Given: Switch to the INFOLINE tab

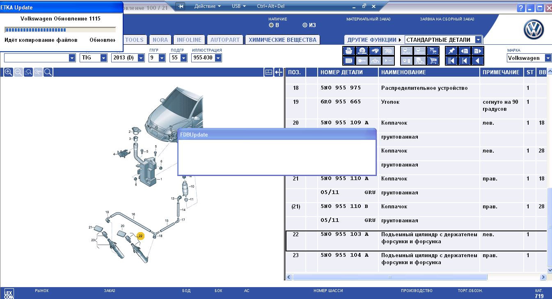Looking at the screenshot, I should click(189, 40).
